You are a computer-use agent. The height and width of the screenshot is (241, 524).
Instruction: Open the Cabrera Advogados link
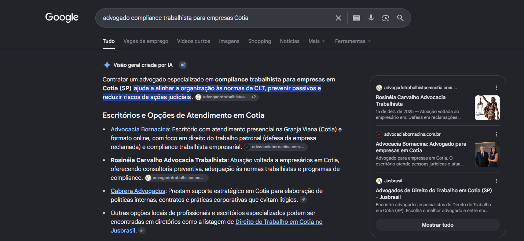[138, 191]
